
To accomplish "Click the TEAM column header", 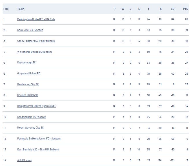I will coord(21,9).
